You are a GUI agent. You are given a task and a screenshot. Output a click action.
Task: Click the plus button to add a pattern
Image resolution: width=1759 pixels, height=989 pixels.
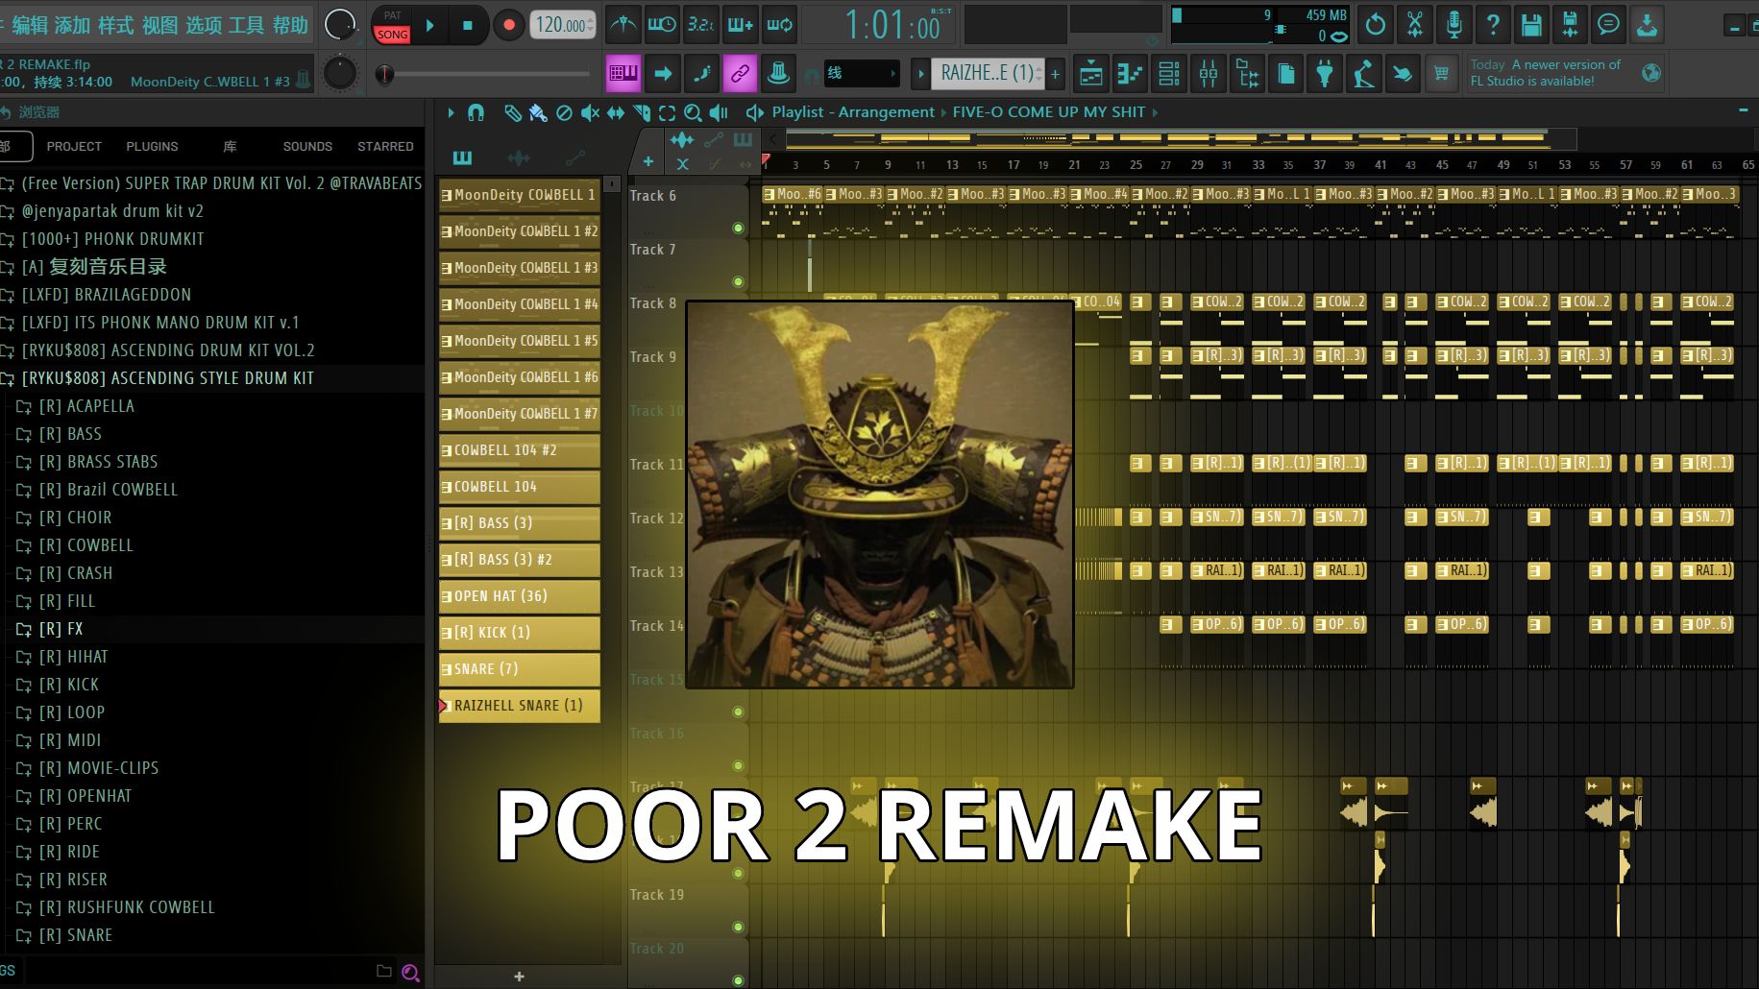[1055, 73]
